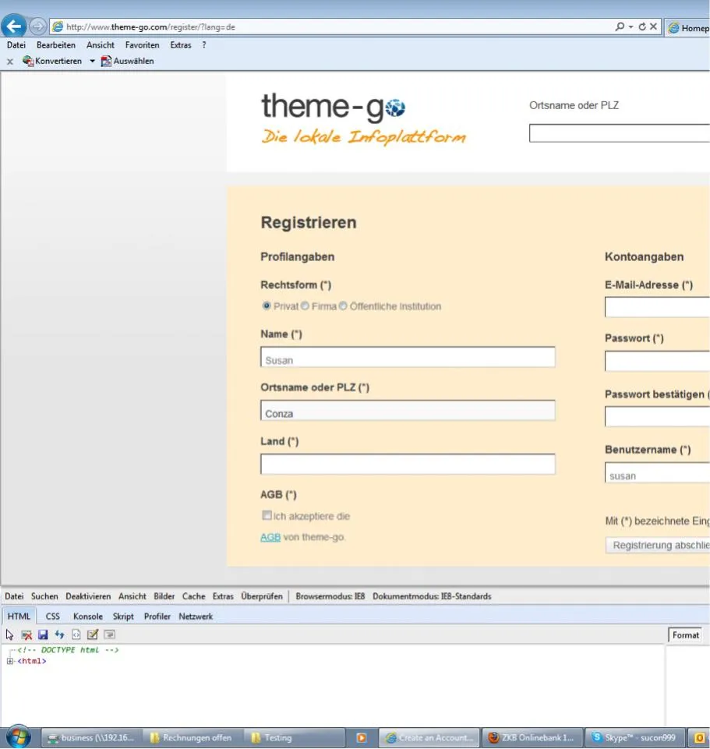Open the browser Extras menu
710x749 pixels.
tap(181, 45)
